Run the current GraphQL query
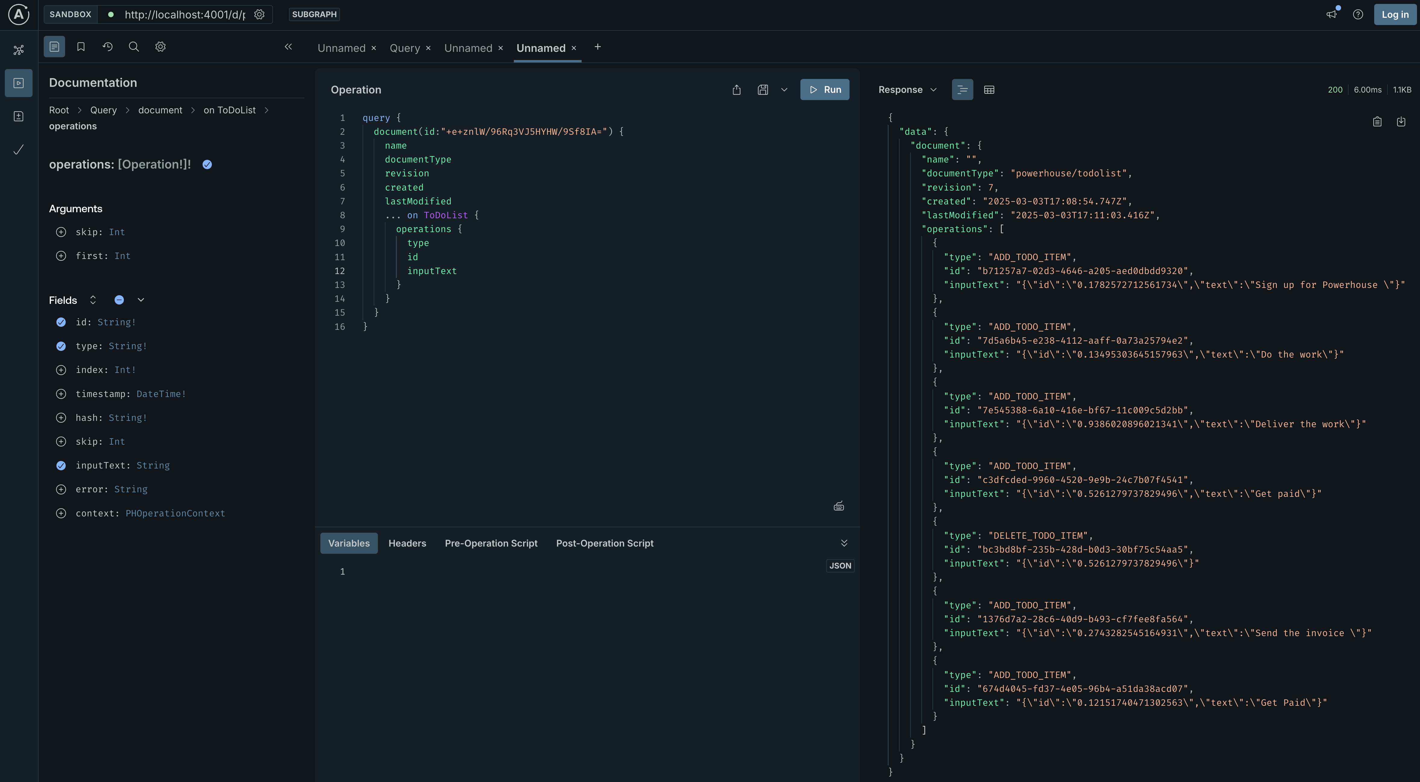 tap(825, 89)
